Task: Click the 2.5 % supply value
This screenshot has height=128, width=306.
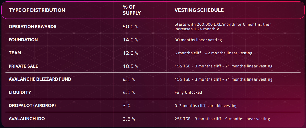Action: [x=129, y=119]
